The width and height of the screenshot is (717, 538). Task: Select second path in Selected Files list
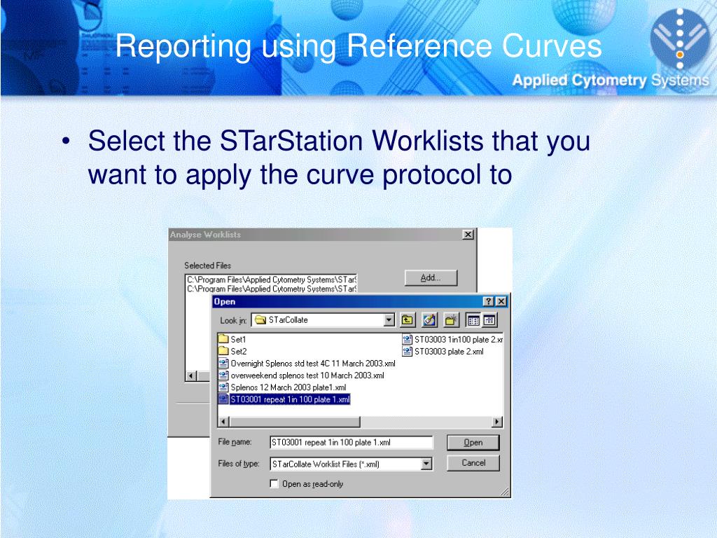[x=272, y=289]
